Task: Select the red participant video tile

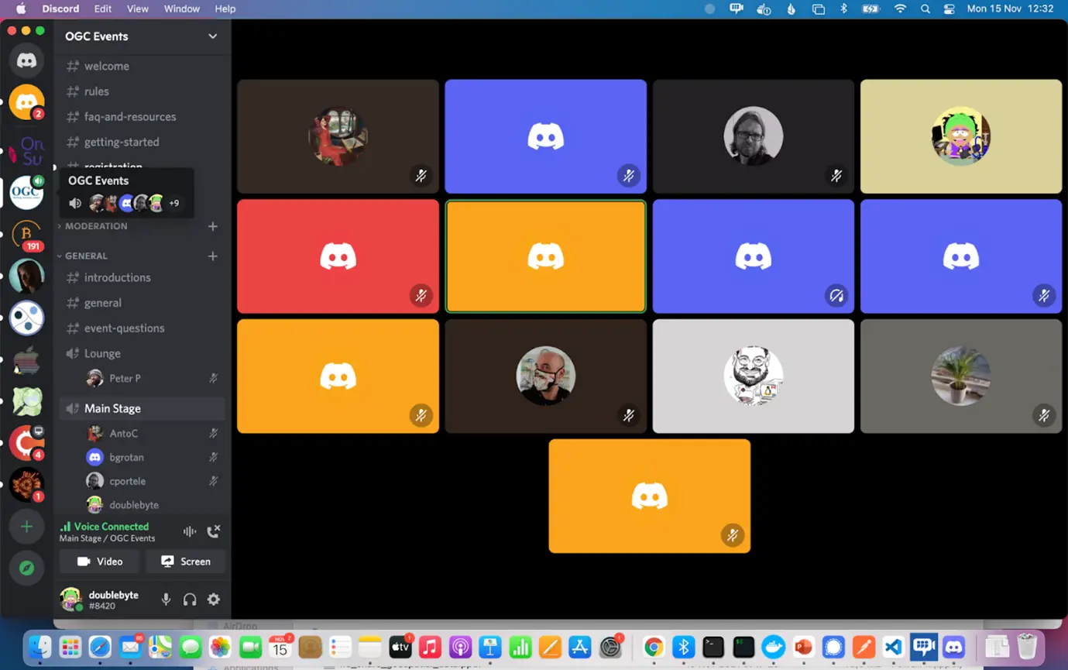Action: pyautogui.click(x=338, y=256)
